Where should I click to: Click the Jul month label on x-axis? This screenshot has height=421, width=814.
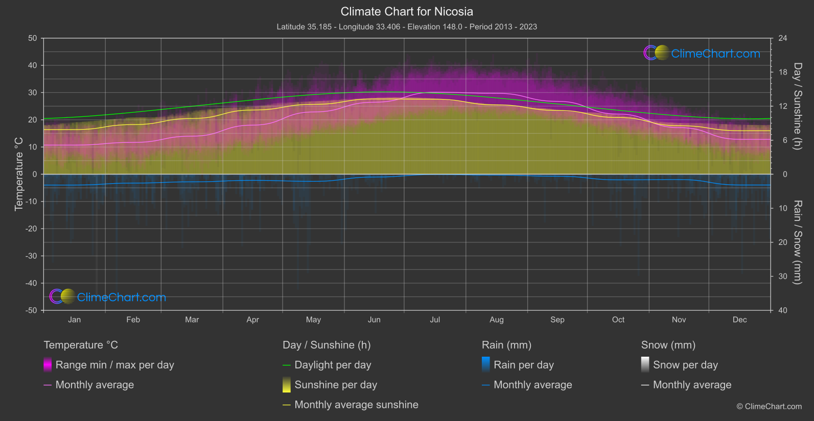pyautogui.click(x=435, y=319)
